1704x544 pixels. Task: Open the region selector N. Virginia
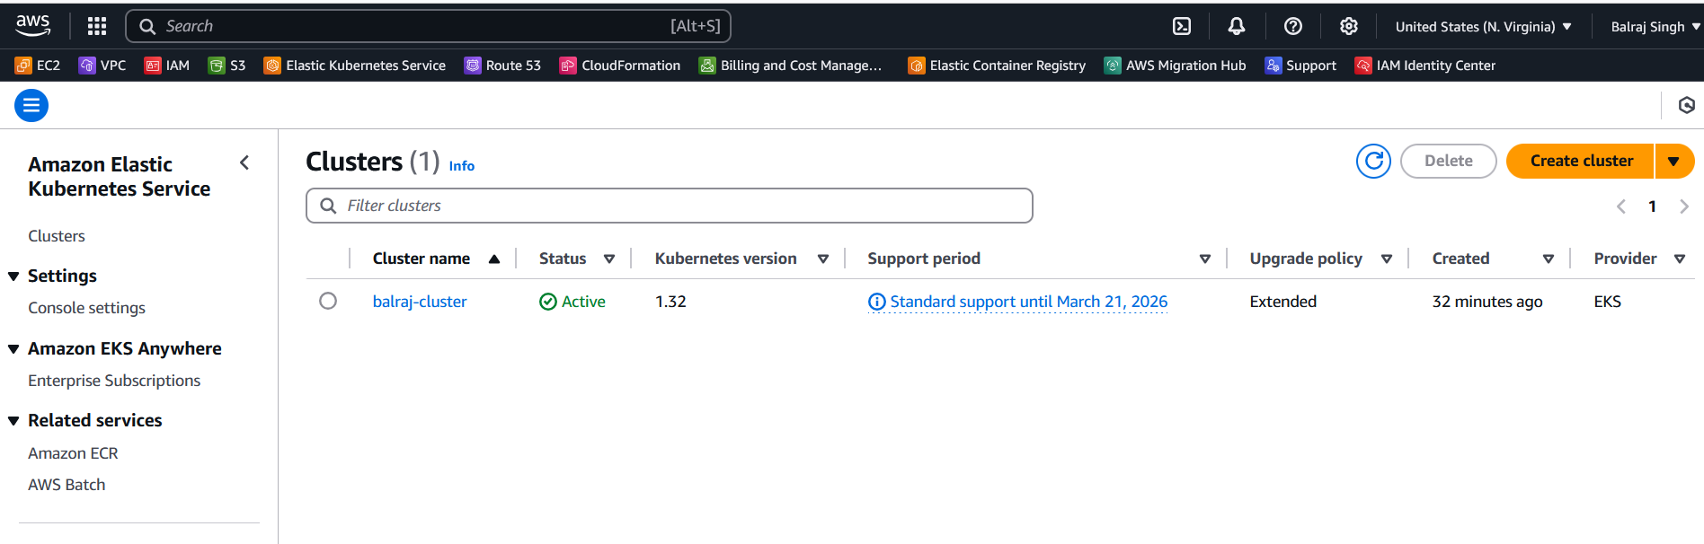[x=1483, y=27]
